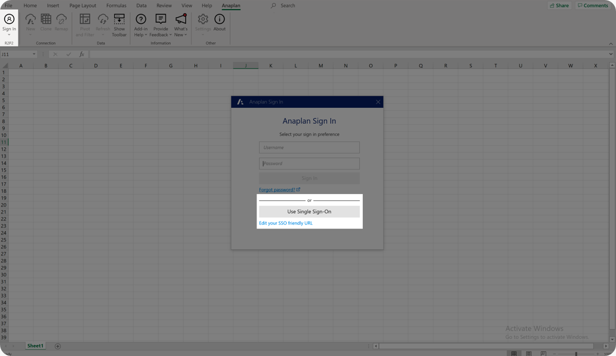Open the Add-in Help icon
This screenshot has width=616, height=356.
pyautogui.click(x=141, y=19)
